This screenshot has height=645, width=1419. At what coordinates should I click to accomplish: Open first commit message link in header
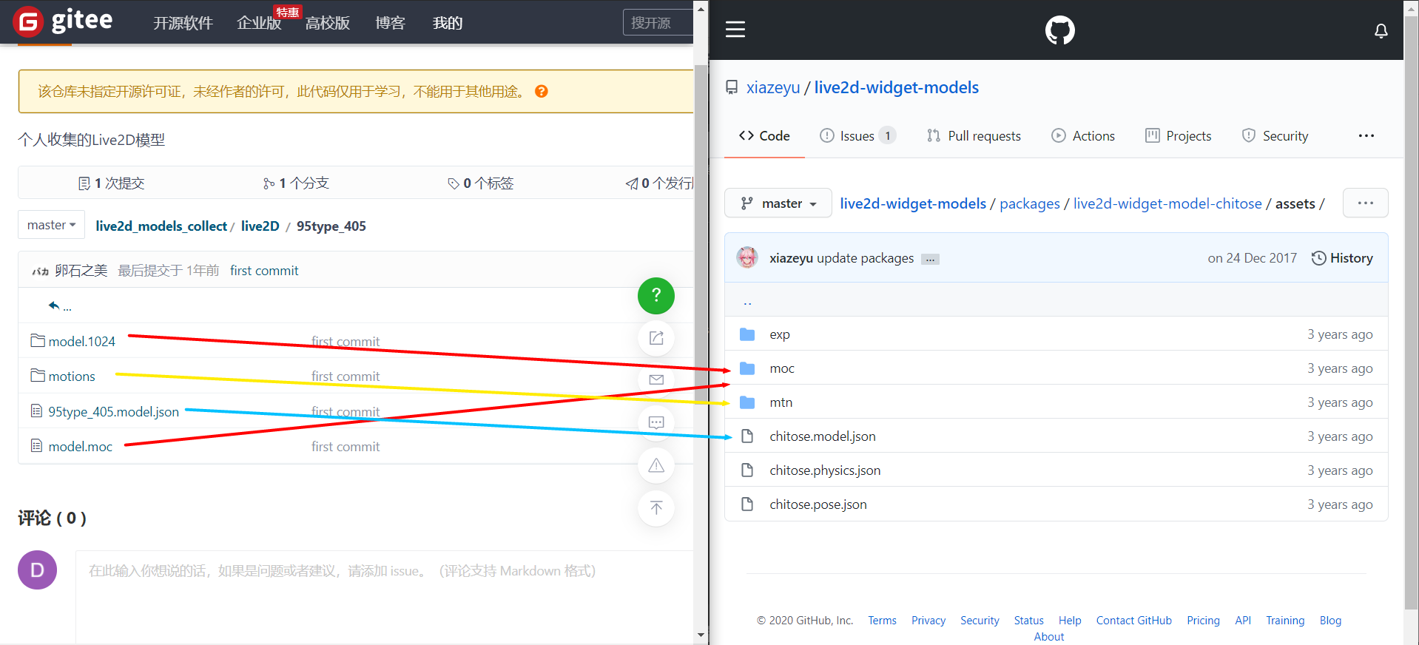point(264,271)
